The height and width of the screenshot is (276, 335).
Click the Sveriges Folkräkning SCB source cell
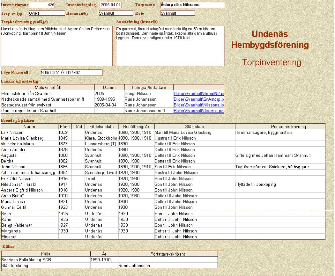click(x=26, y=260)
